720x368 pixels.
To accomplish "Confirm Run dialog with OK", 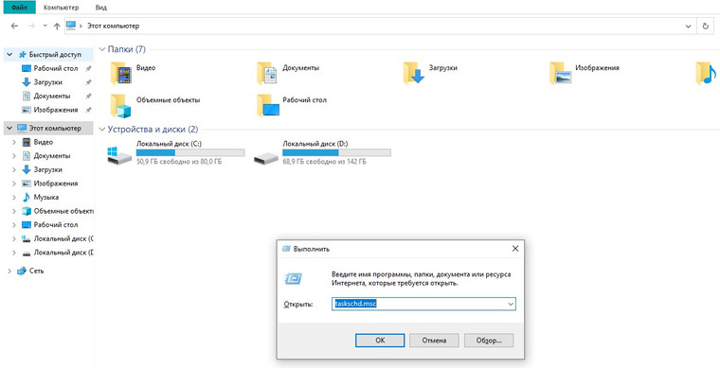I will point(380,341).
